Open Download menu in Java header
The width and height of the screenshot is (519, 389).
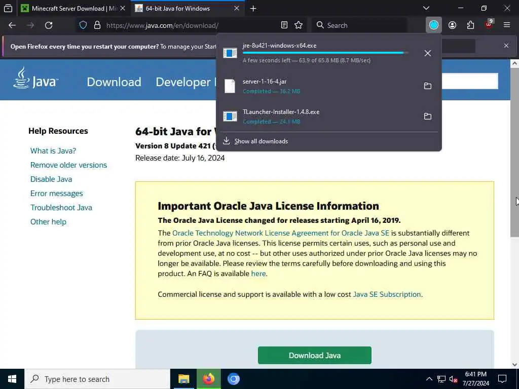pos(114,82)
